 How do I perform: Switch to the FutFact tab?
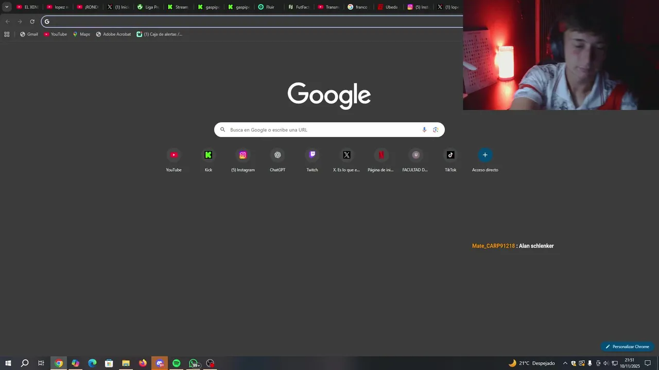pyautogui.click(x=299, y=7)
